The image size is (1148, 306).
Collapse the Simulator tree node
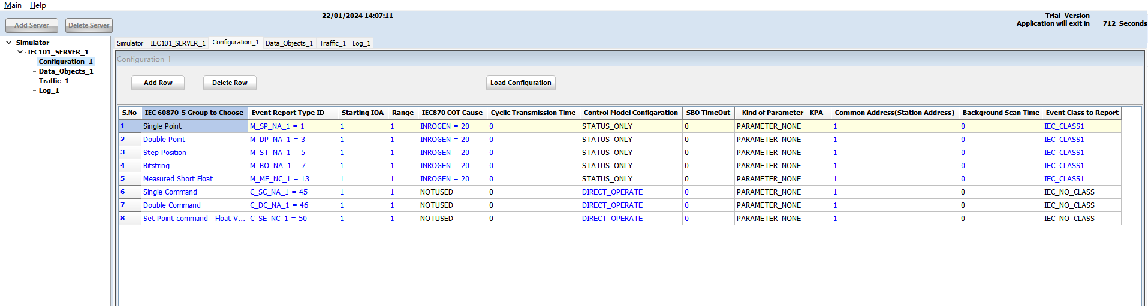(x=8, y=43)
